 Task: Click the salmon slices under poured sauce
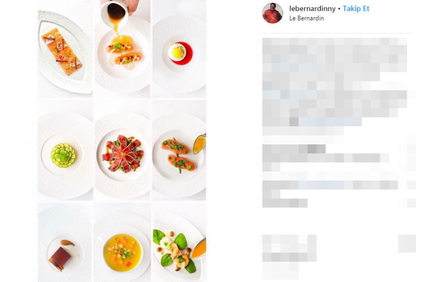[124, 52]
